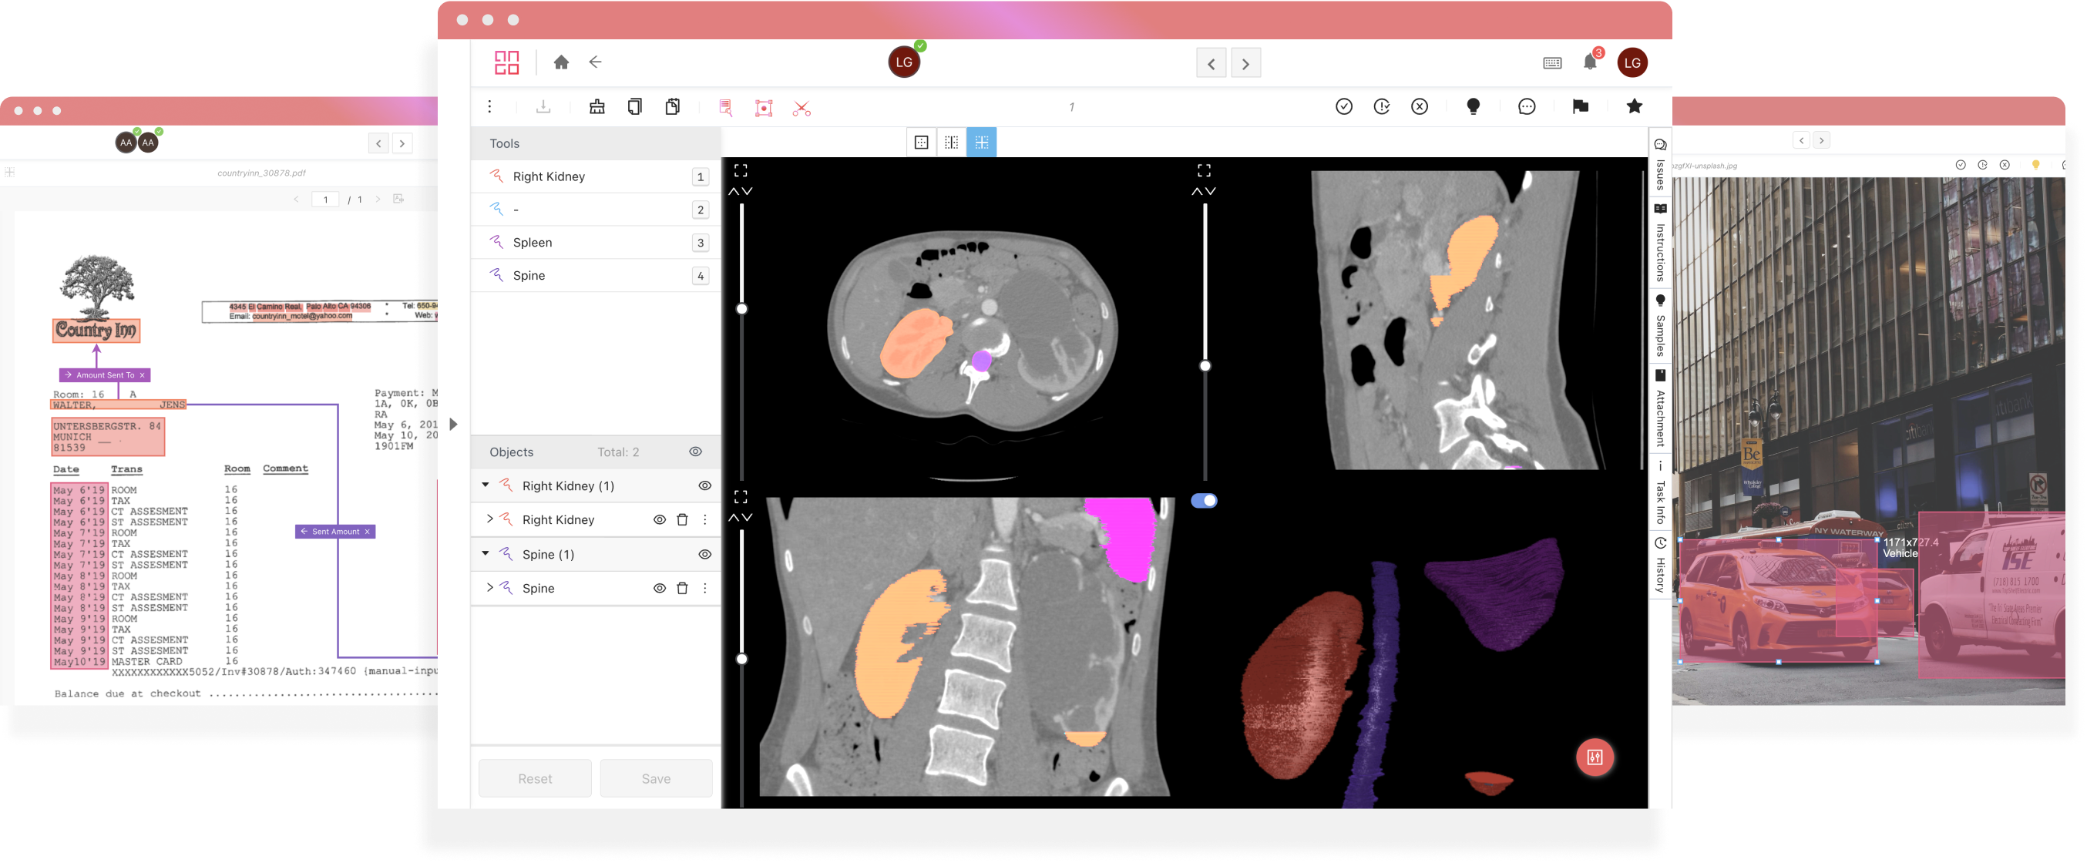Open the comments speech bubble icon
Image resolution: width=2087 pixels, height=863 pixels.
(1527, 106)
